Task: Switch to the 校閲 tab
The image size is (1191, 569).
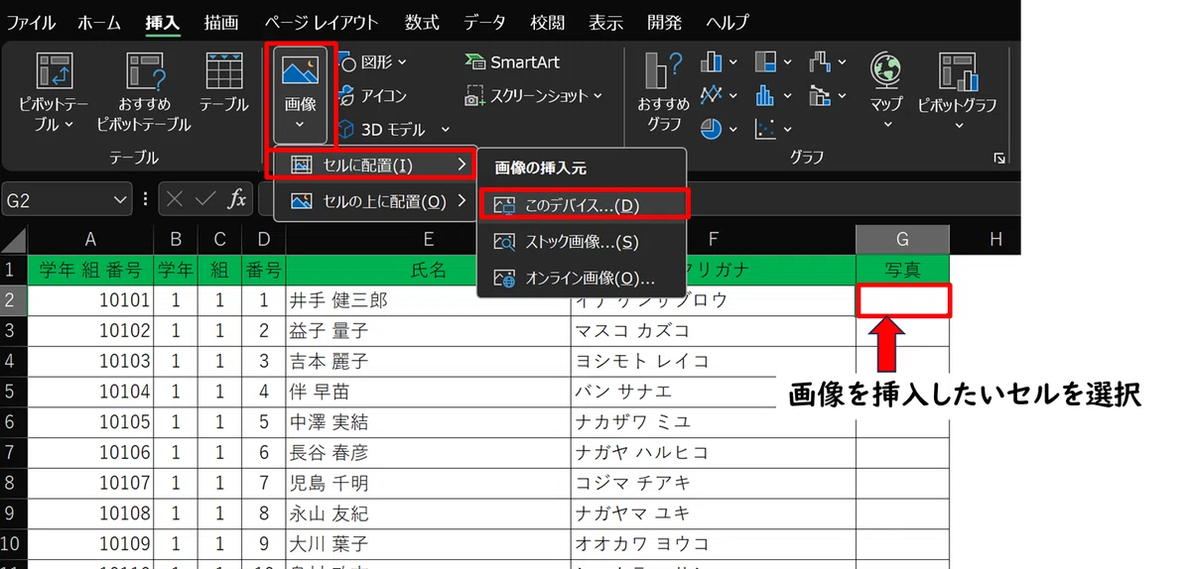Action: (547, 23)
